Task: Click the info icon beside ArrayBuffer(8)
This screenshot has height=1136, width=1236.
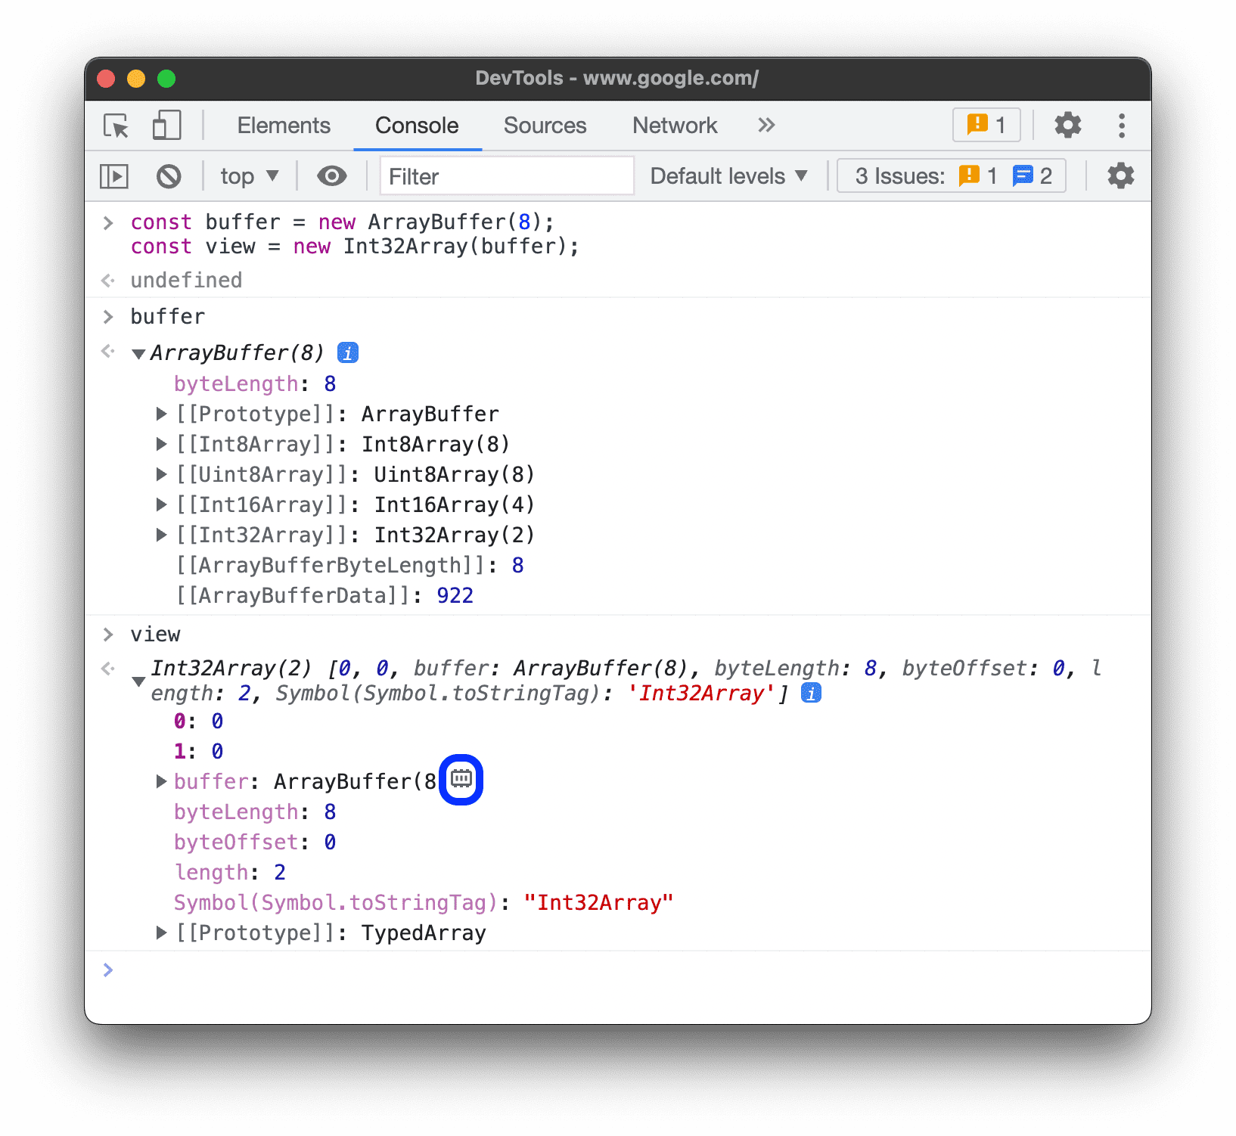Action: [x=347, y=352]
